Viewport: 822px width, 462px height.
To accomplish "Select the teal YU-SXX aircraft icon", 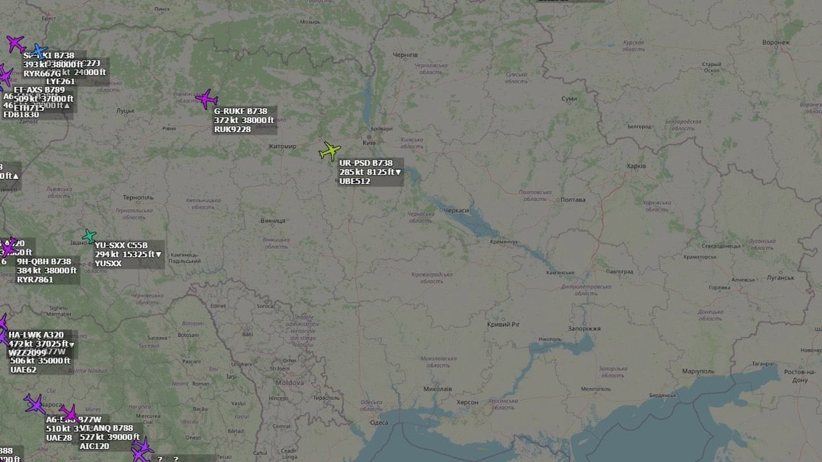I will tap(89, 235).
